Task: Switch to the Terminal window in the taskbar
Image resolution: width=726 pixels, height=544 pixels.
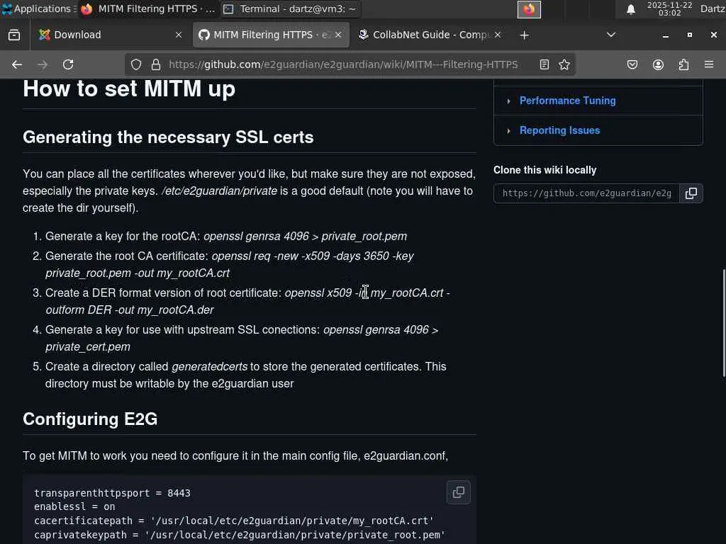Action: tap(289, 9)
